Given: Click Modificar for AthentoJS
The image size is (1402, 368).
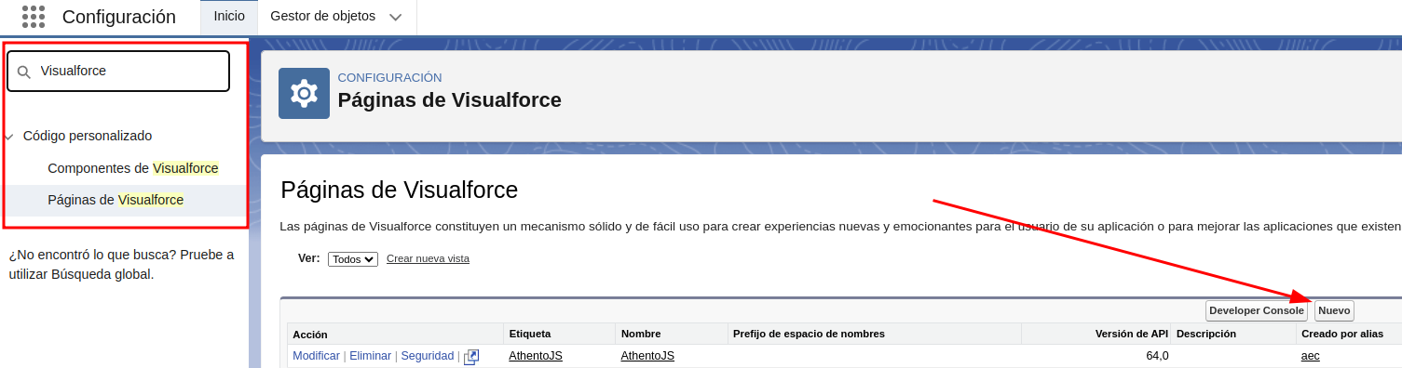Looking at the screenshot, I should click(x=316, y=356).
